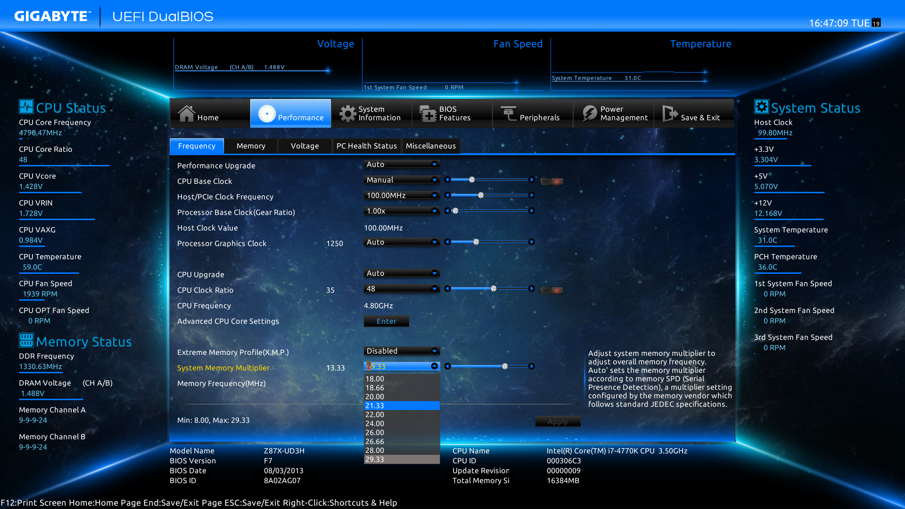The height and width of the screenshot is (509, 905).
Task: Click the Processor Graphics Clock slider handle
Action: tap(476, 242)
